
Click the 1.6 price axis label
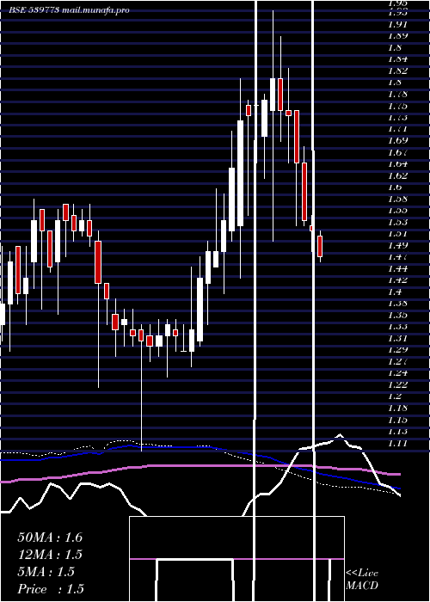pos(396,187)
